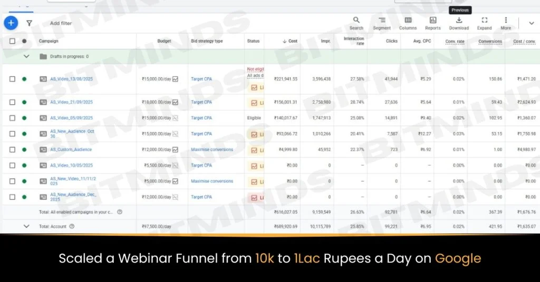Screen dimensions: 540x282
Task: Open the Segment menu
Action: pos(382,23)
